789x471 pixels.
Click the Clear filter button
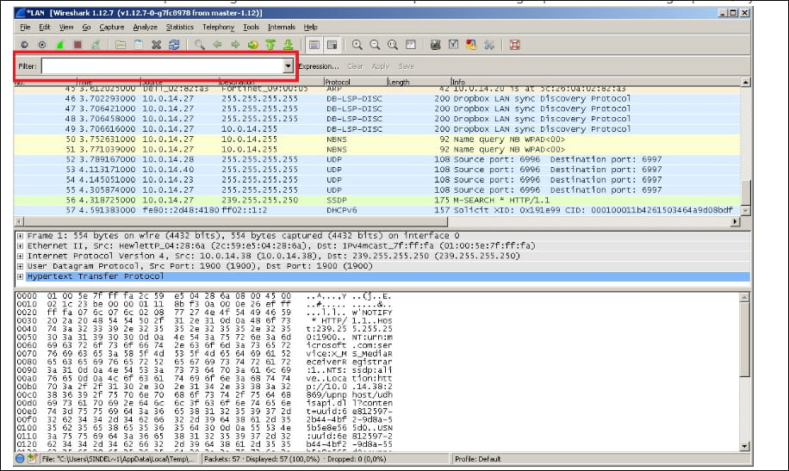pos(355,66)
